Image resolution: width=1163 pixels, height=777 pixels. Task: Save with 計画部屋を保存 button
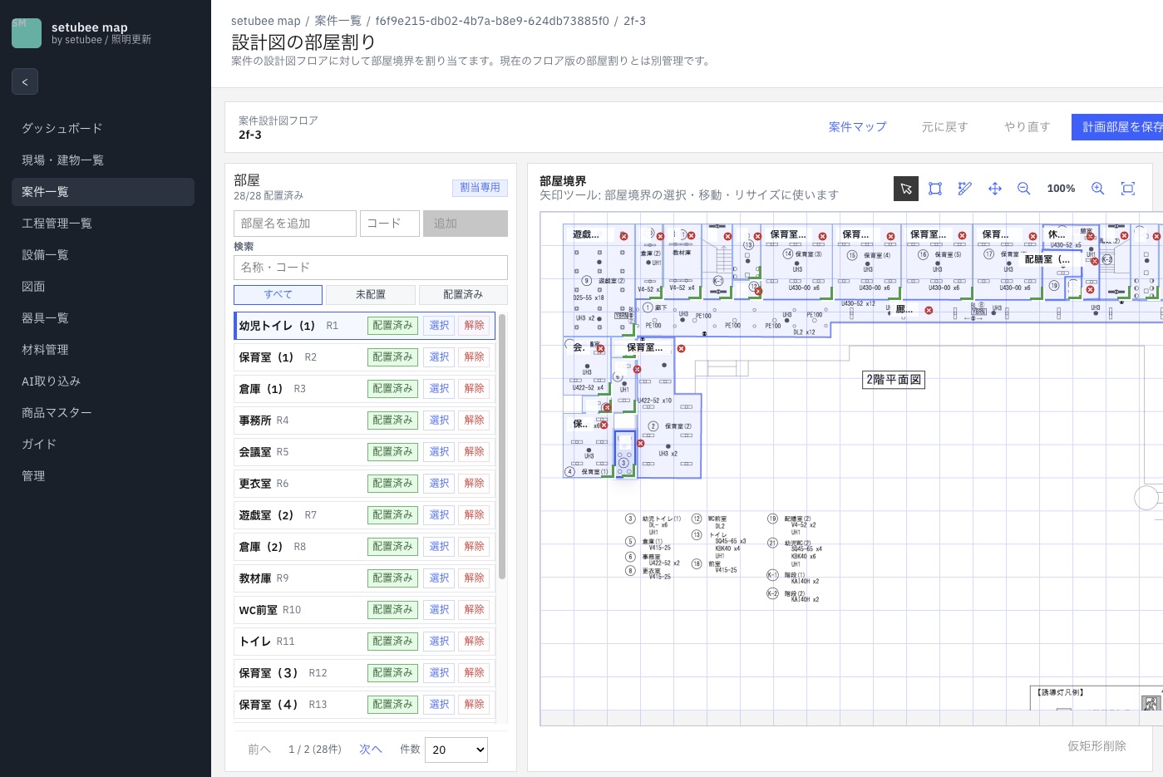pos(1117,127)
